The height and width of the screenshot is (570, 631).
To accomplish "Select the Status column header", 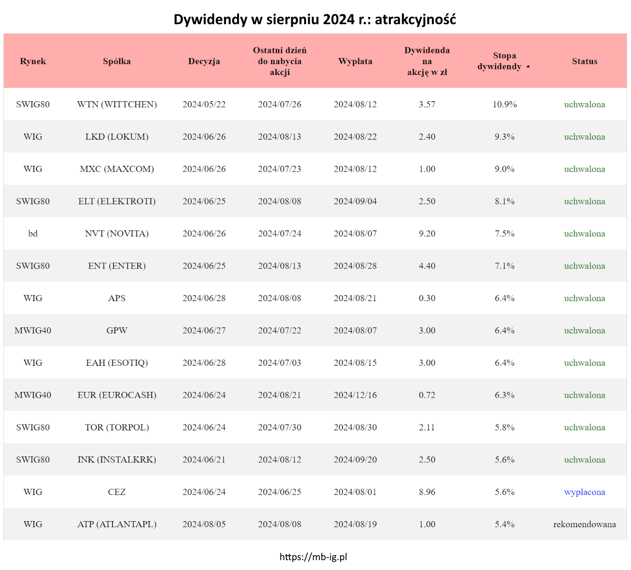I will click(584, 61).
